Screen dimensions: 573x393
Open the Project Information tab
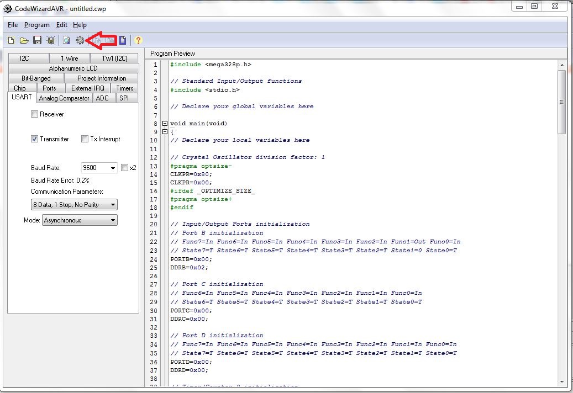pyautogui.click(x=102, y=78)
